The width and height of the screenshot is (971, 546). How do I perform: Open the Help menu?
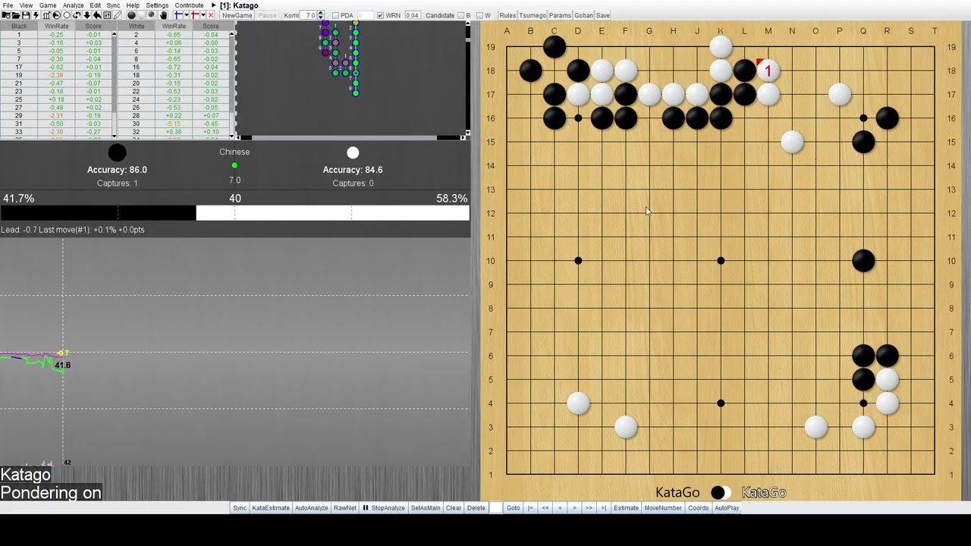pos(133,5)
